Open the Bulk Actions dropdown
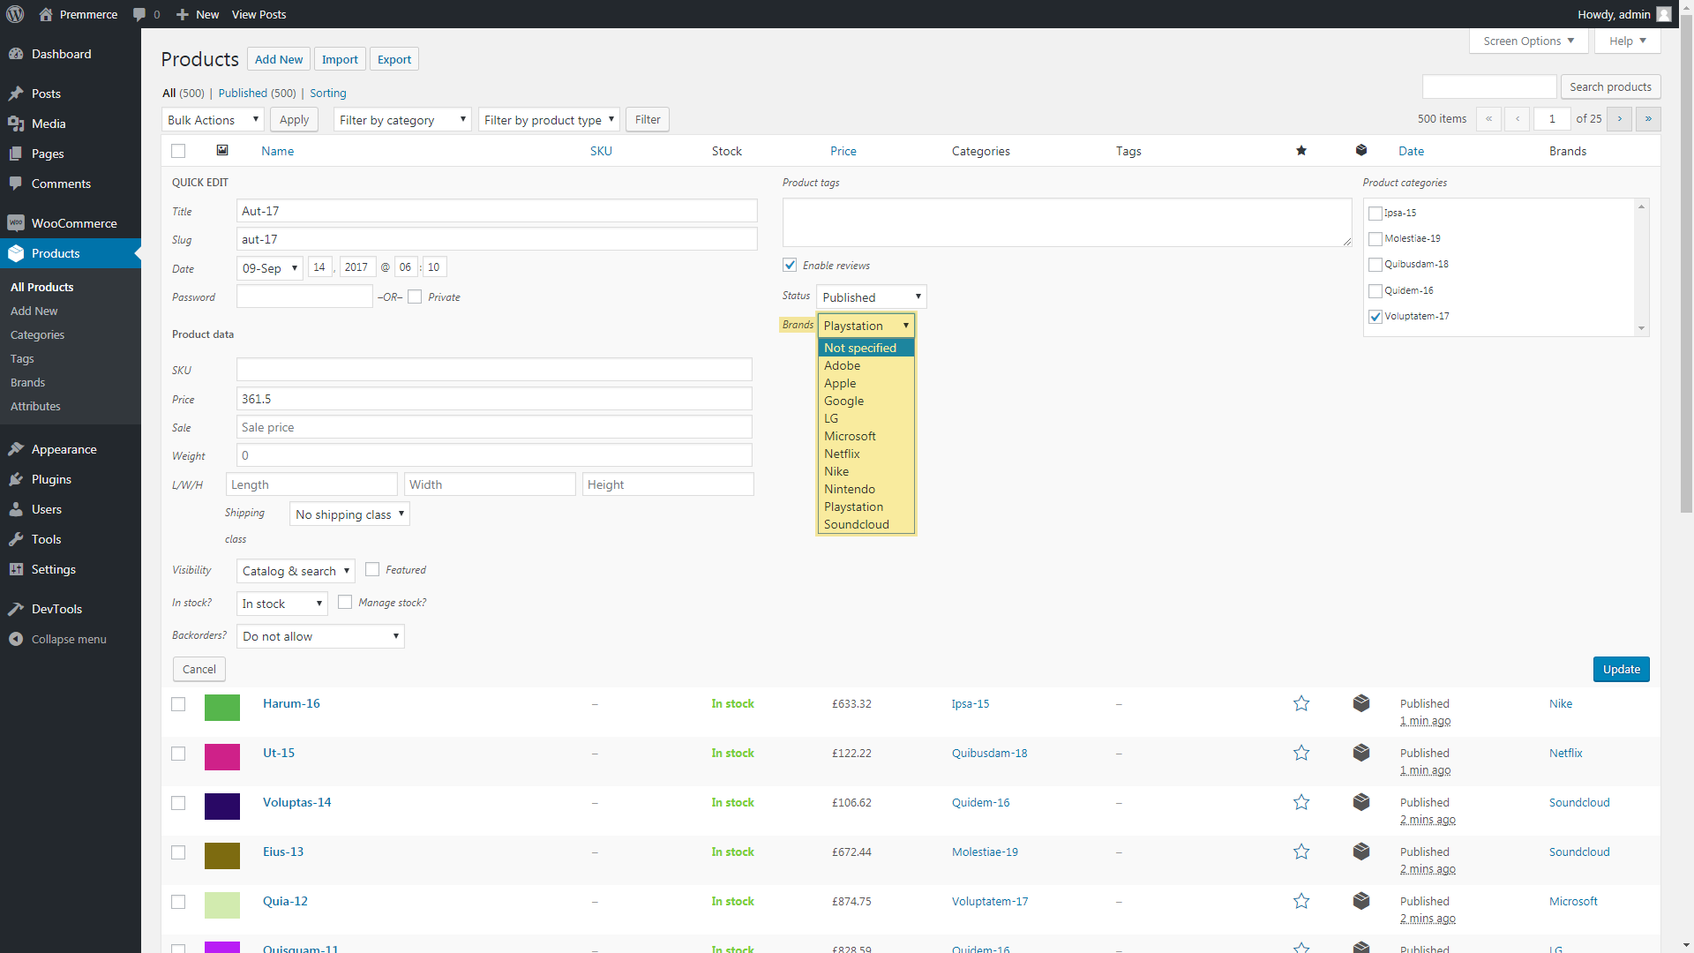The height and width of the screenshot is (953, 1694). (x=214, y=120)
